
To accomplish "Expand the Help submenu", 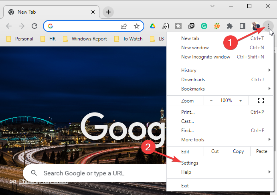I will click(x=220, y=172).
